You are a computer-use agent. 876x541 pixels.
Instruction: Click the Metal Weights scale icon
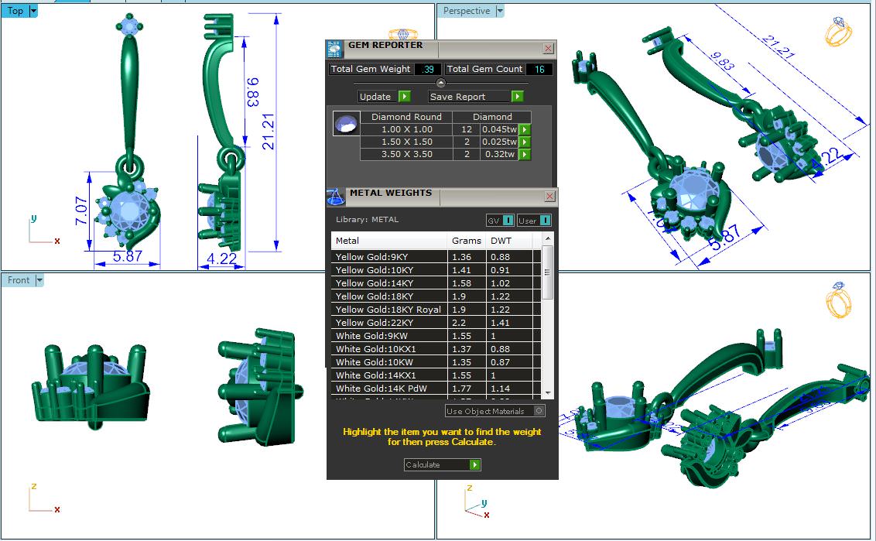click(x=336, y=197)
